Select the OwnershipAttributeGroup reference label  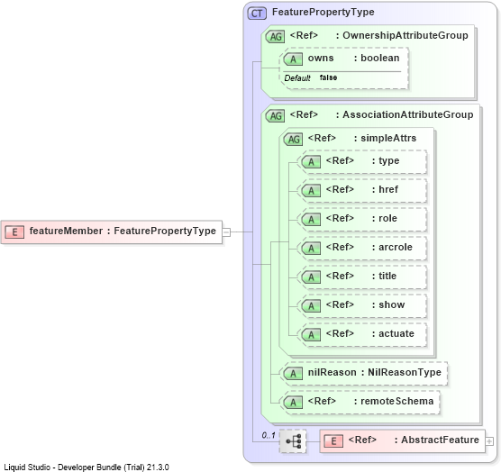point(379,35)
